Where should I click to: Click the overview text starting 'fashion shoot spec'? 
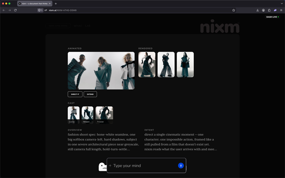coord(103,142)
